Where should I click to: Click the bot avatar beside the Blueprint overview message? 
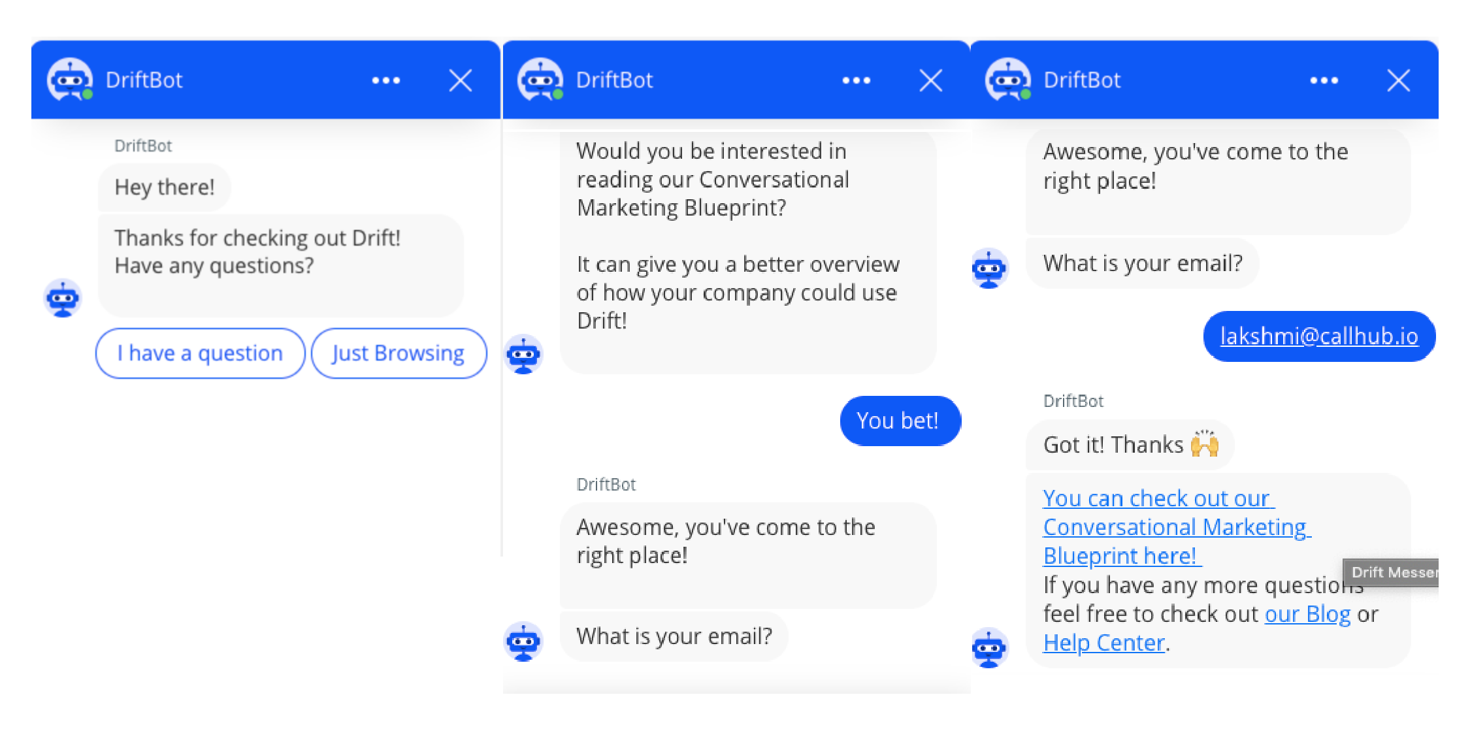tap(524, 354)
